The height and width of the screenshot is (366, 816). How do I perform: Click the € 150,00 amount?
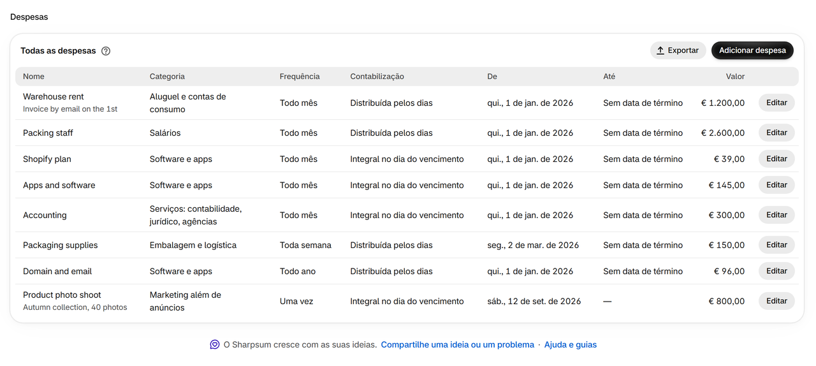click(x=727, y=245)
